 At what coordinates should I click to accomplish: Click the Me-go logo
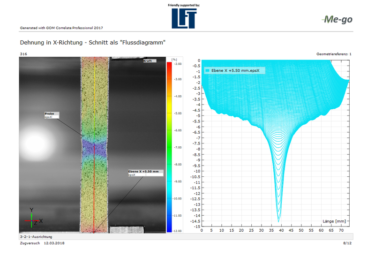click(x=337, y=19)
